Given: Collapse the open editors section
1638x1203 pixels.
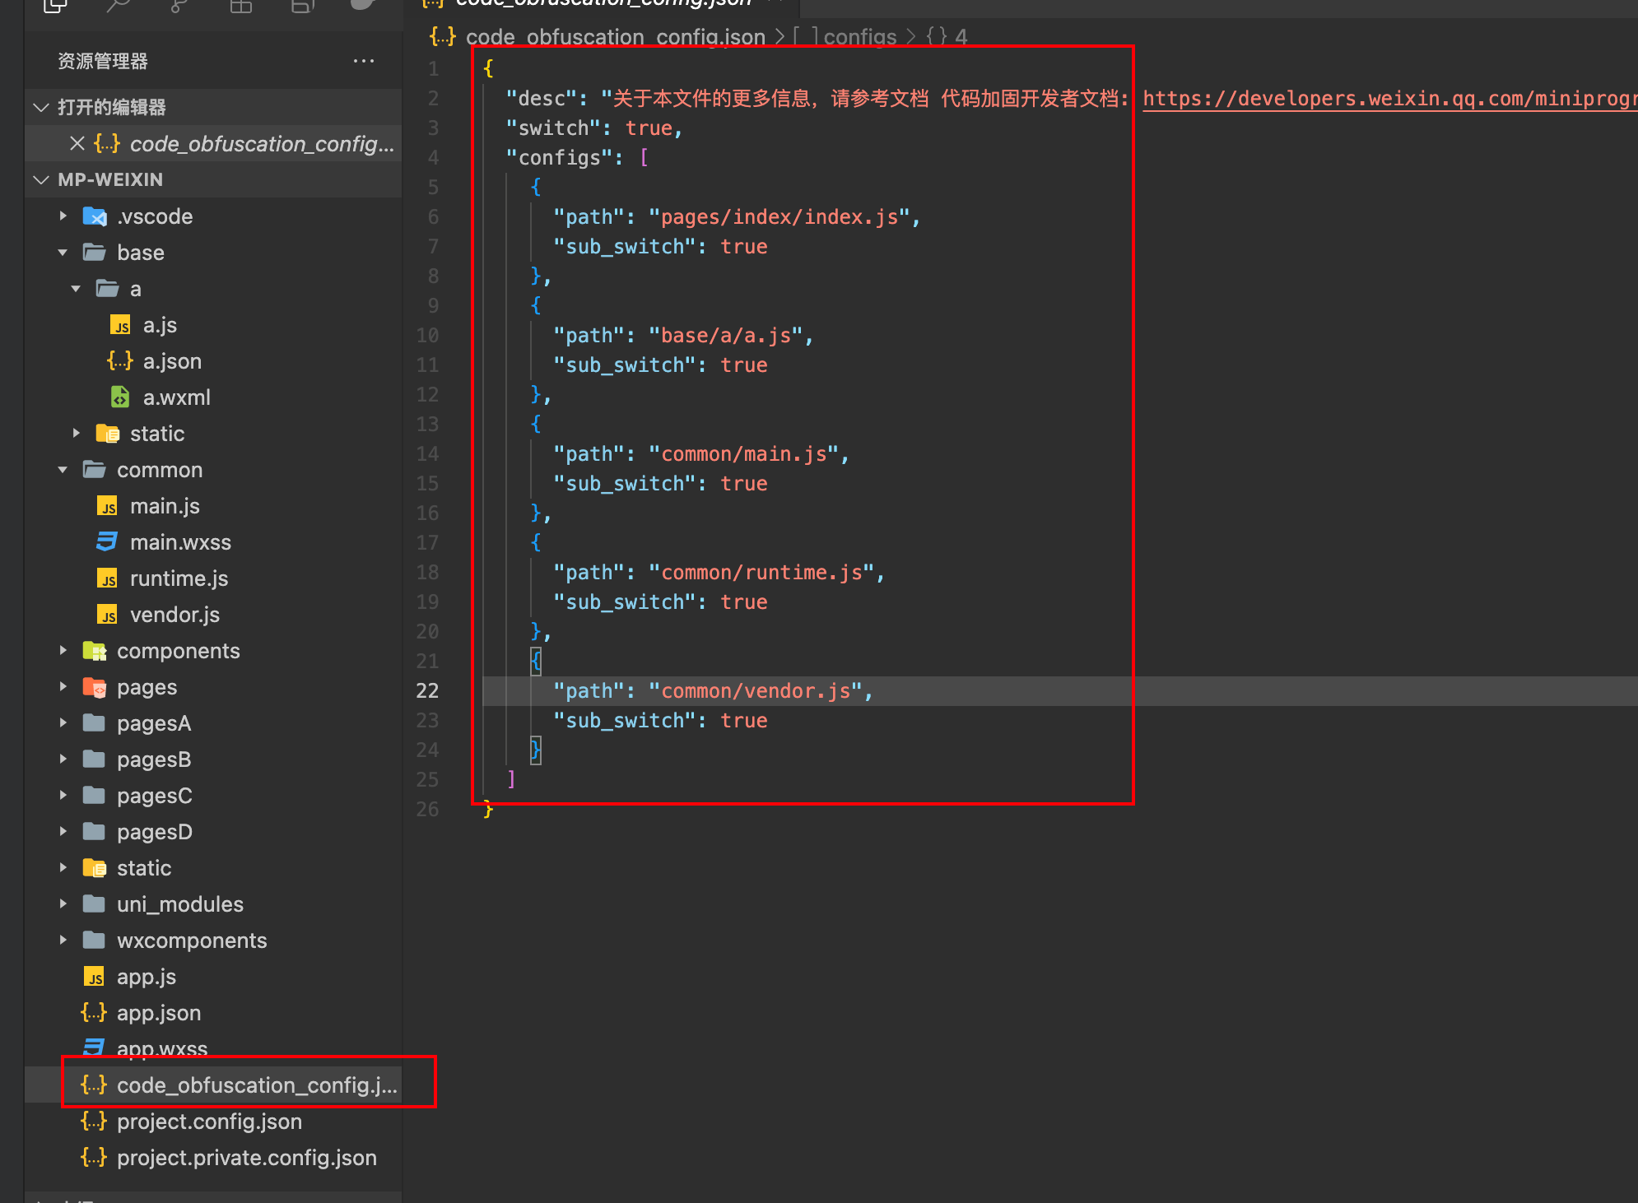Looking at the screenshot, I should click(41, 107).
